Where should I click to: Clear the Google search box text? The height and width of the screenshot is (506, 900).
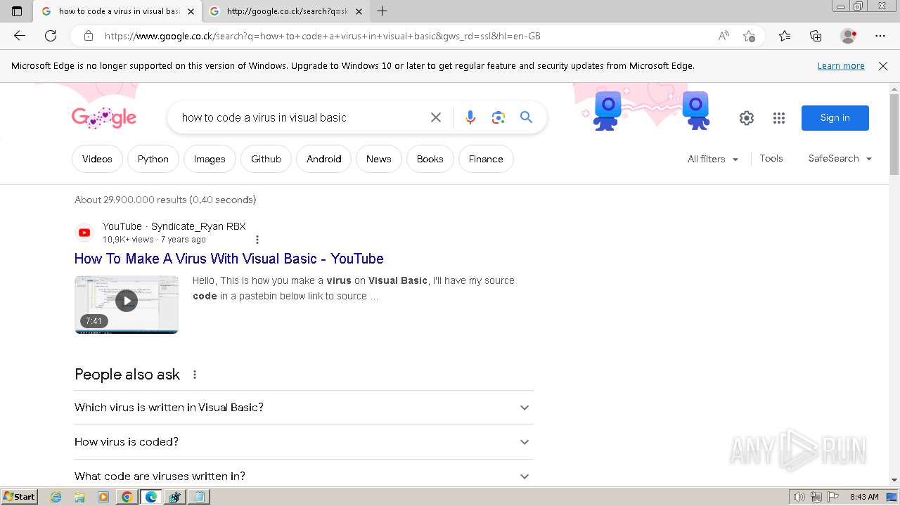436,117
